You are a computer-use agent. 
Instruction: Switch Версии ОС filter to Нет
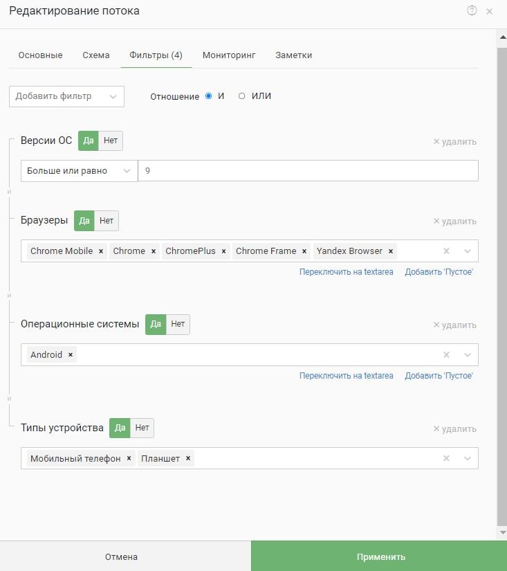pos(111,141)
